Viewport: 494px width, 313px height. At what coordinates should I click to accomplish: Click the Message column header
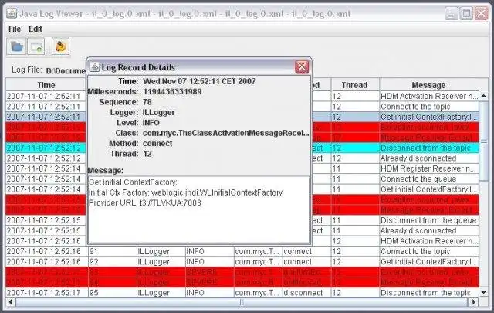pos(429,85)
